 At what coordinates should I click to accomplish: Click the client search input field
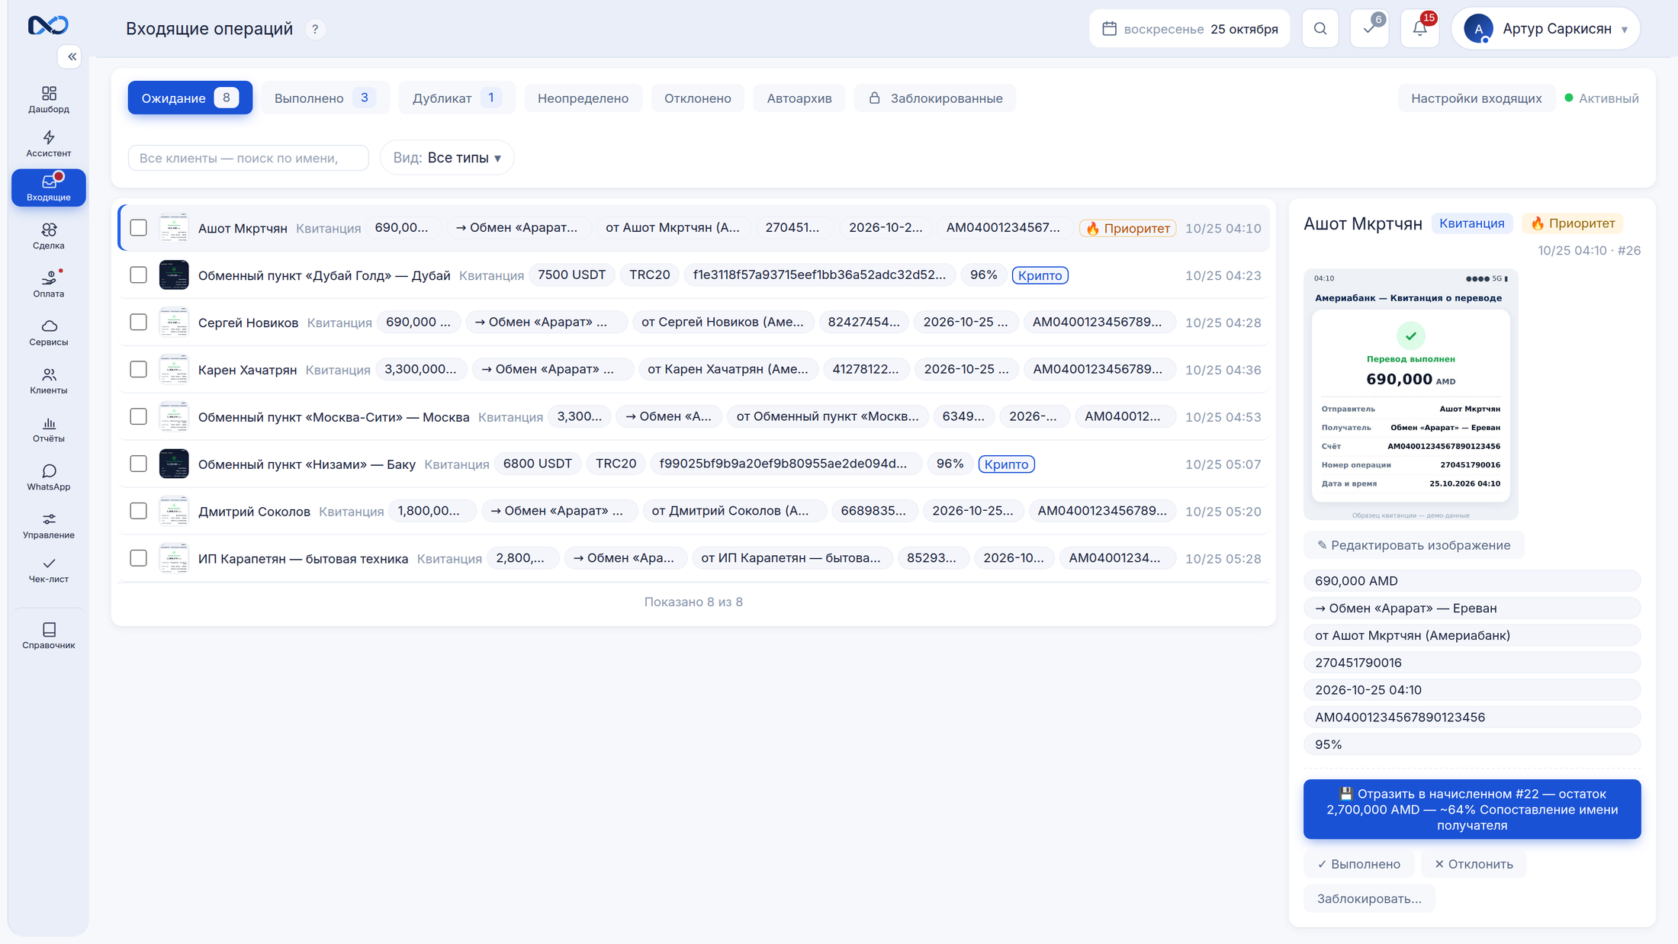tap(248, 158)
